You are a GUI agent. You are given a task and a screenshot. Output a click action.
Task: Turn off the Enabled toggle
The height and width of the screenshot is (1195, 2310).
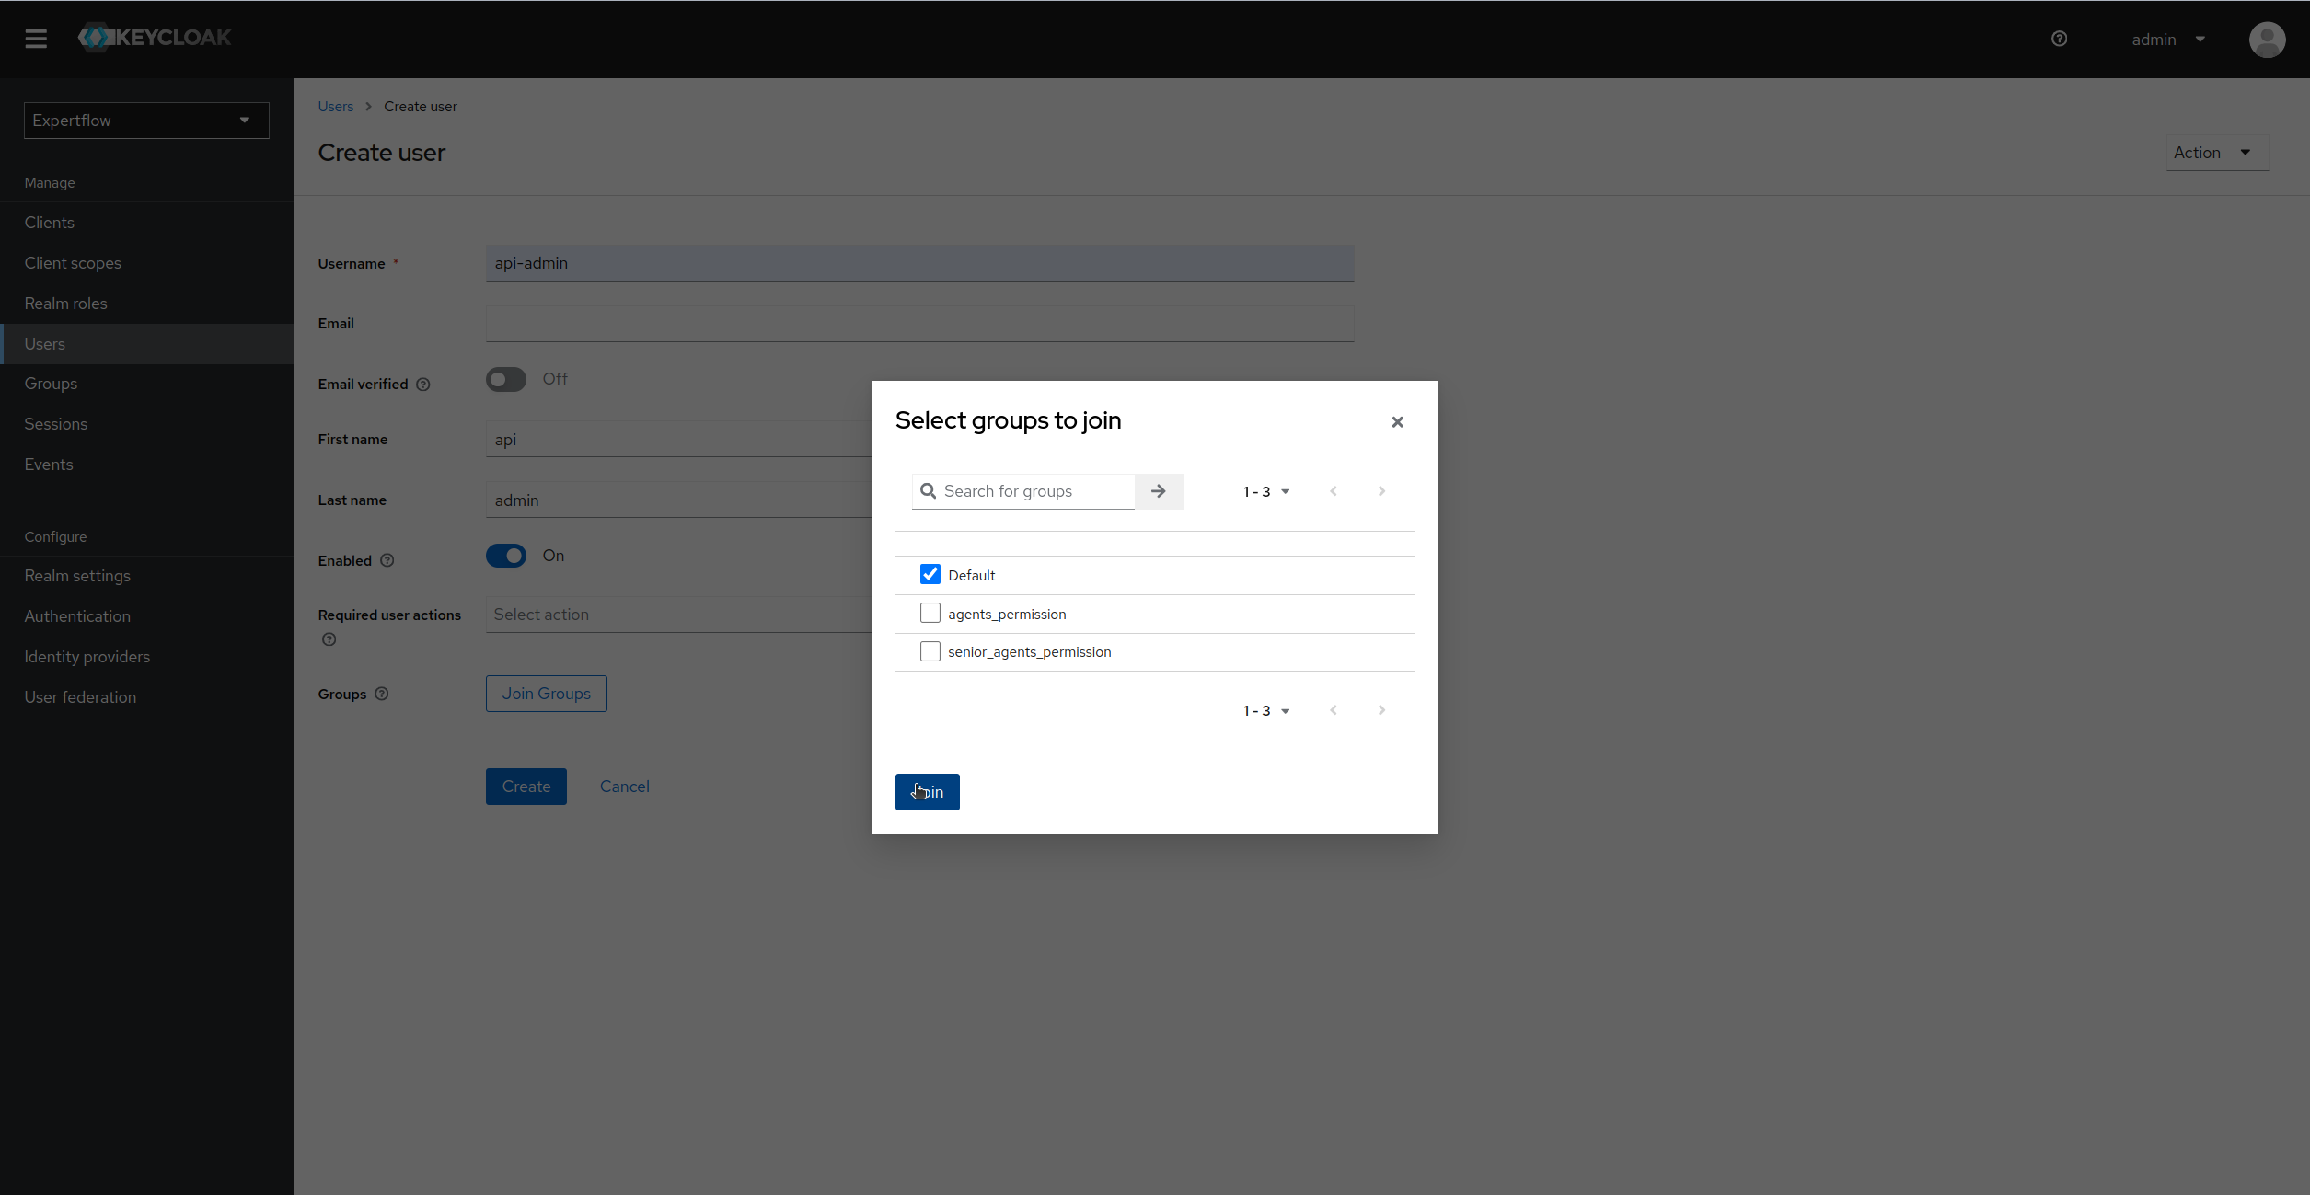506,556
